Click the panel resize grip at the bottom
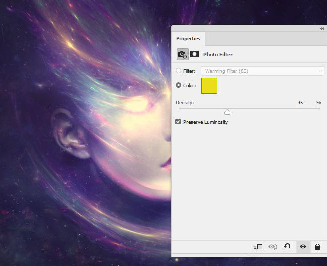The image size is (327, 266). pyautogui.click(x=253, y=255)
